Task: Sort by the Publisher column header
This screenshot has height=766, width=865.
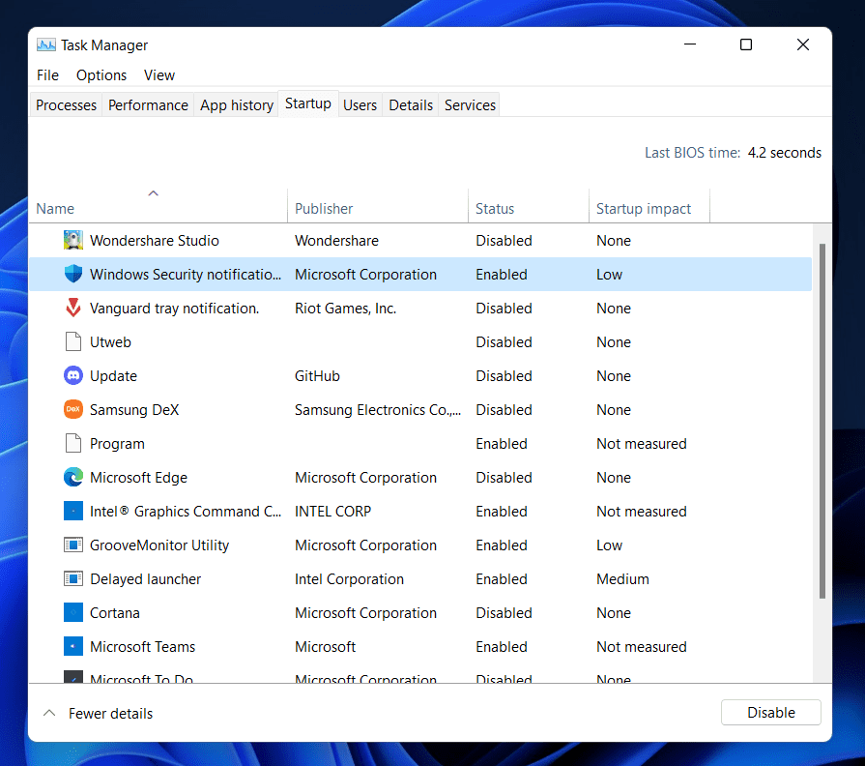Action: (378, 205)
